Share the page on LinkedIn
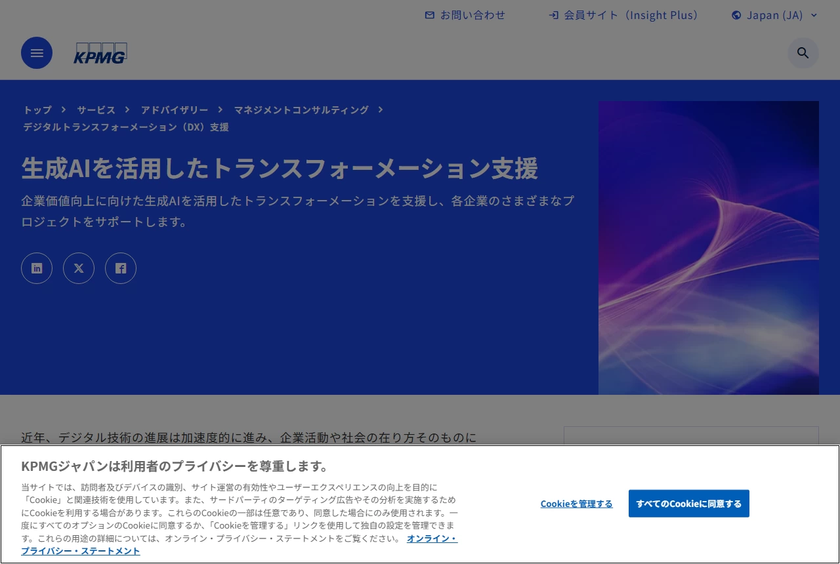The width and height of the screenshot is (840, 564). tap(37, 268)
